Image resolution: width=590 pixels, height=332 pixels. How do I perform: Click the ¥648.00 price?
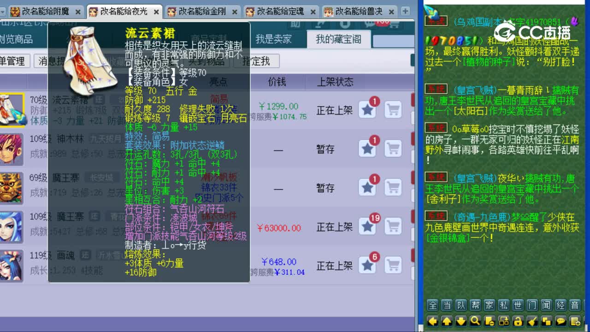coord(278,261)
